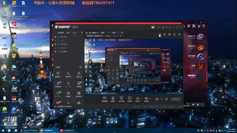Add a 摄像头 camera source
The width and height of the screenshot is (237, 133).
click(113, 99)
